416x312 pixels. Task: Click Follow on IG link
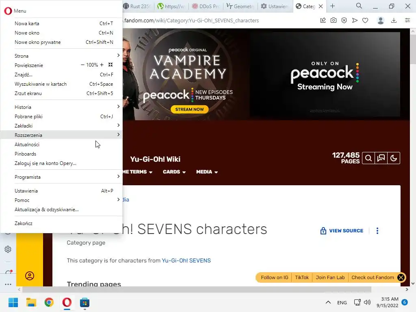pyautogui.click(x=274, y=277)
